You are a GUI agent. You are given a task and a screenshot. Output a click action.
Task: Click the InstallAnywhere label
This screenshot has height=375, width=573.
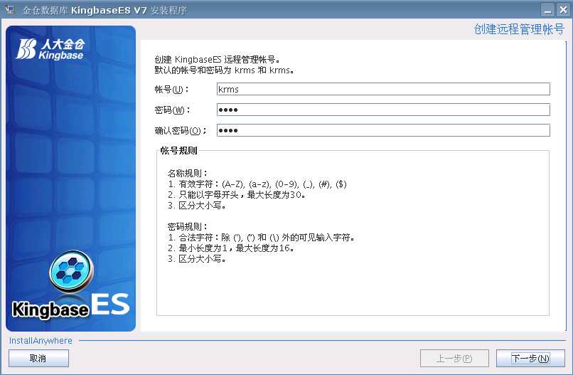click(41, 341)
